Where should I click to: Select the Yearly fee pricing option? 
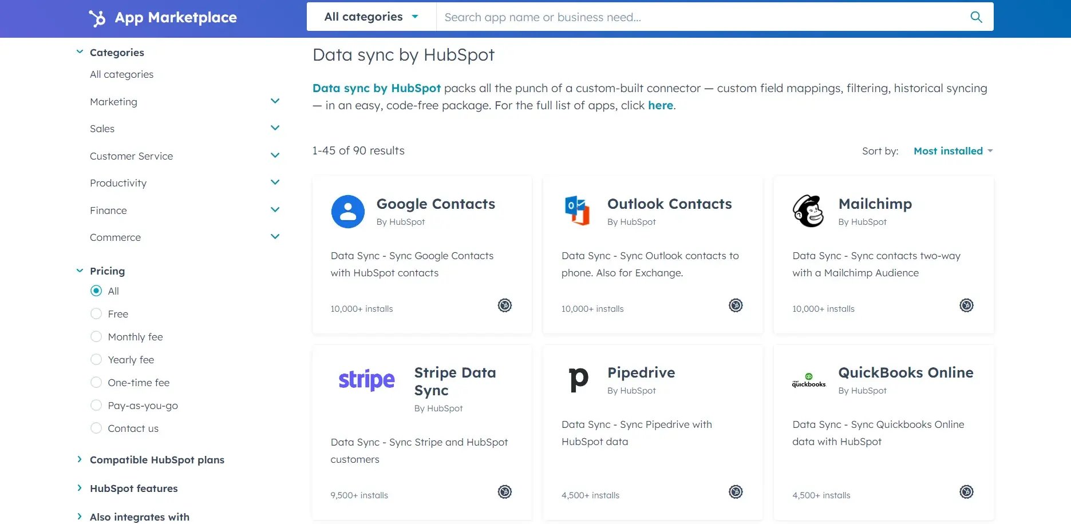pos(96,359)
